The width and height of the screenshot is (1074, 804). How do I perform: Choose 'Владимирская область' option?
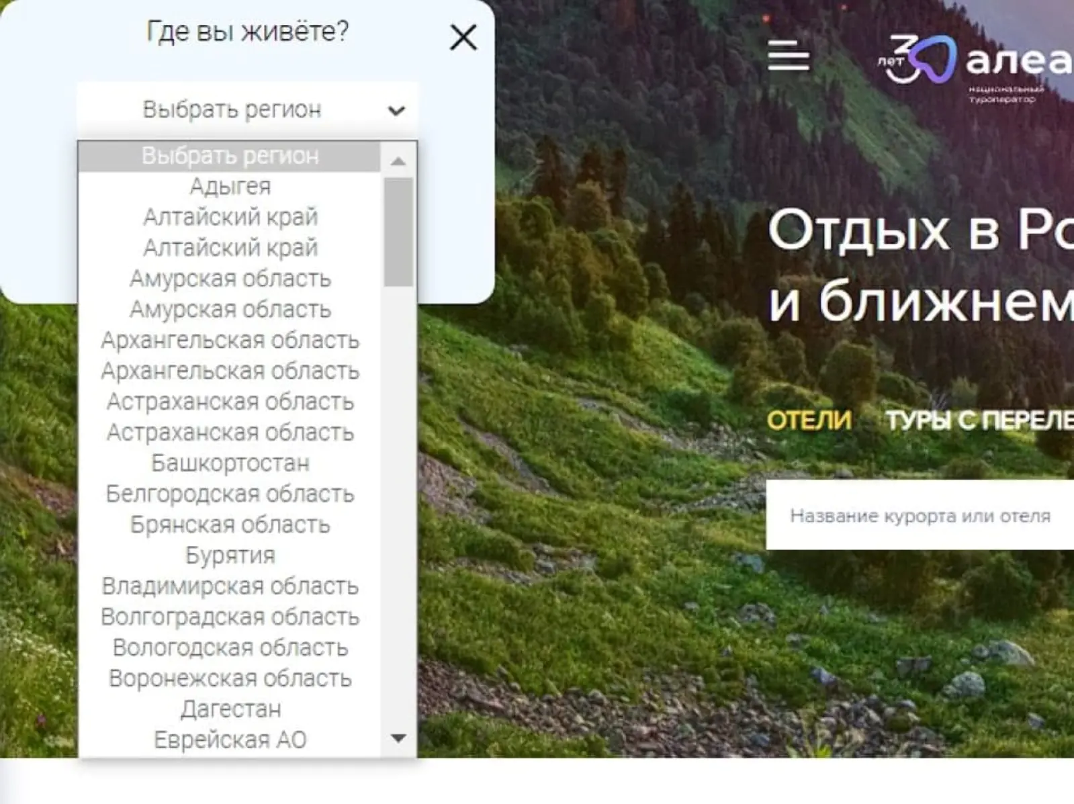230,586
